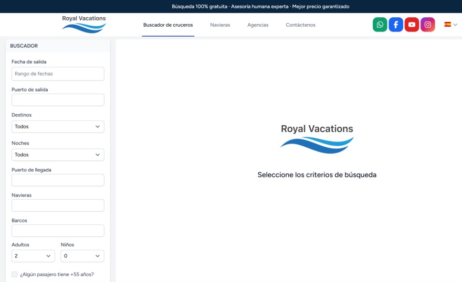Viewport: 462px width, 282px height.
Task: Open the Instagram profile icon
Action: pos(427,25)
